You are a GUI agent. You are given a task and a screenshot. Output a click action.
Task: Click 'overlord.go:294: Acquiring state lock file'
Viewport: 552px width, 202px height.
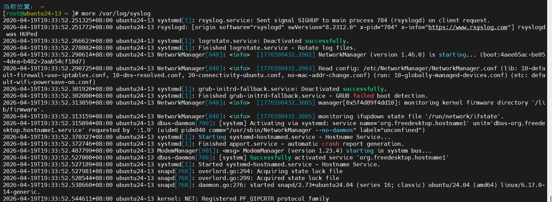[271, 171]
